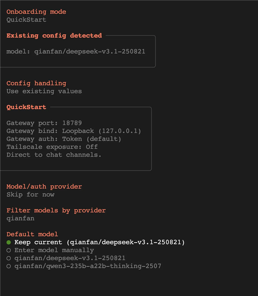The width and height of the screenshot is (258, 296).
Task: Click the Filter models by provider heading
Action: (x=56, y=211)
